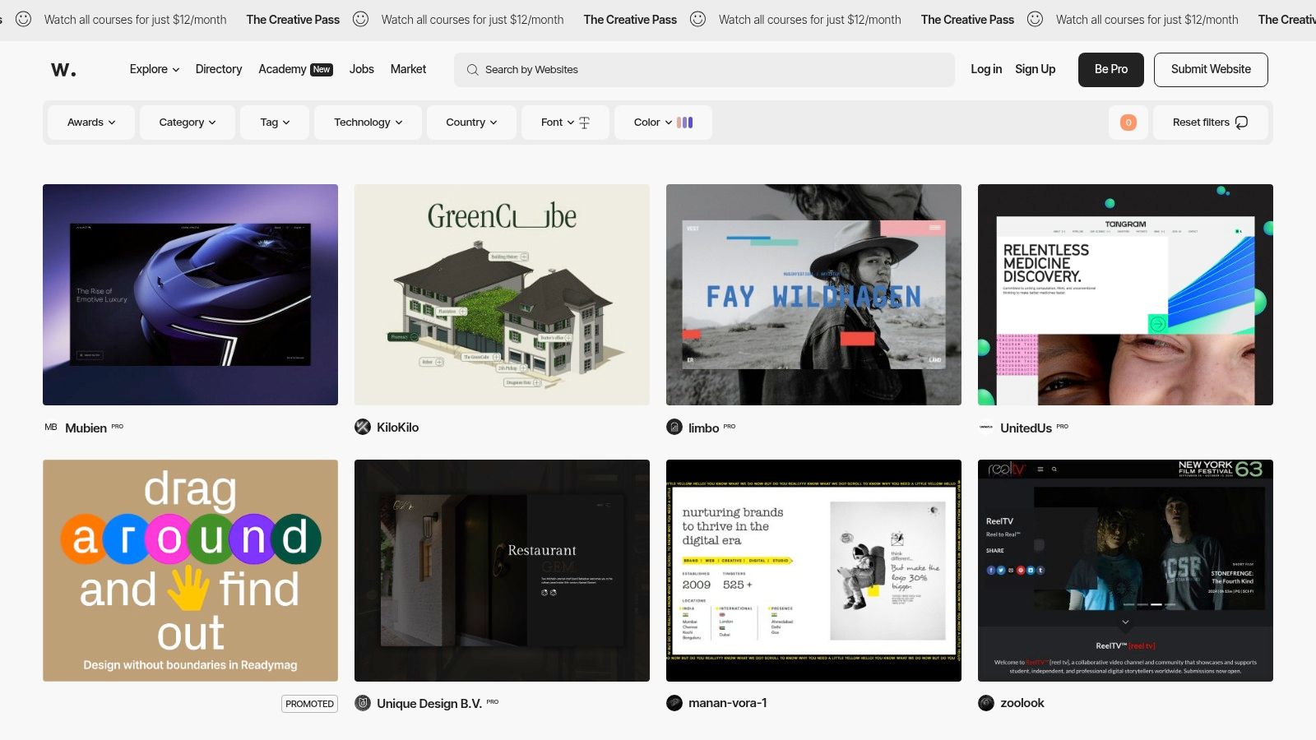Image resolution: width=1316 pixels, height=740 pixels.
Task: Open the Explore menu
Action: pos(153,69)
